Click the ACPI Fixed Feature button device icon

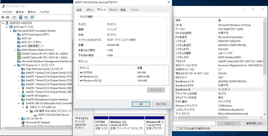point(19,35)
